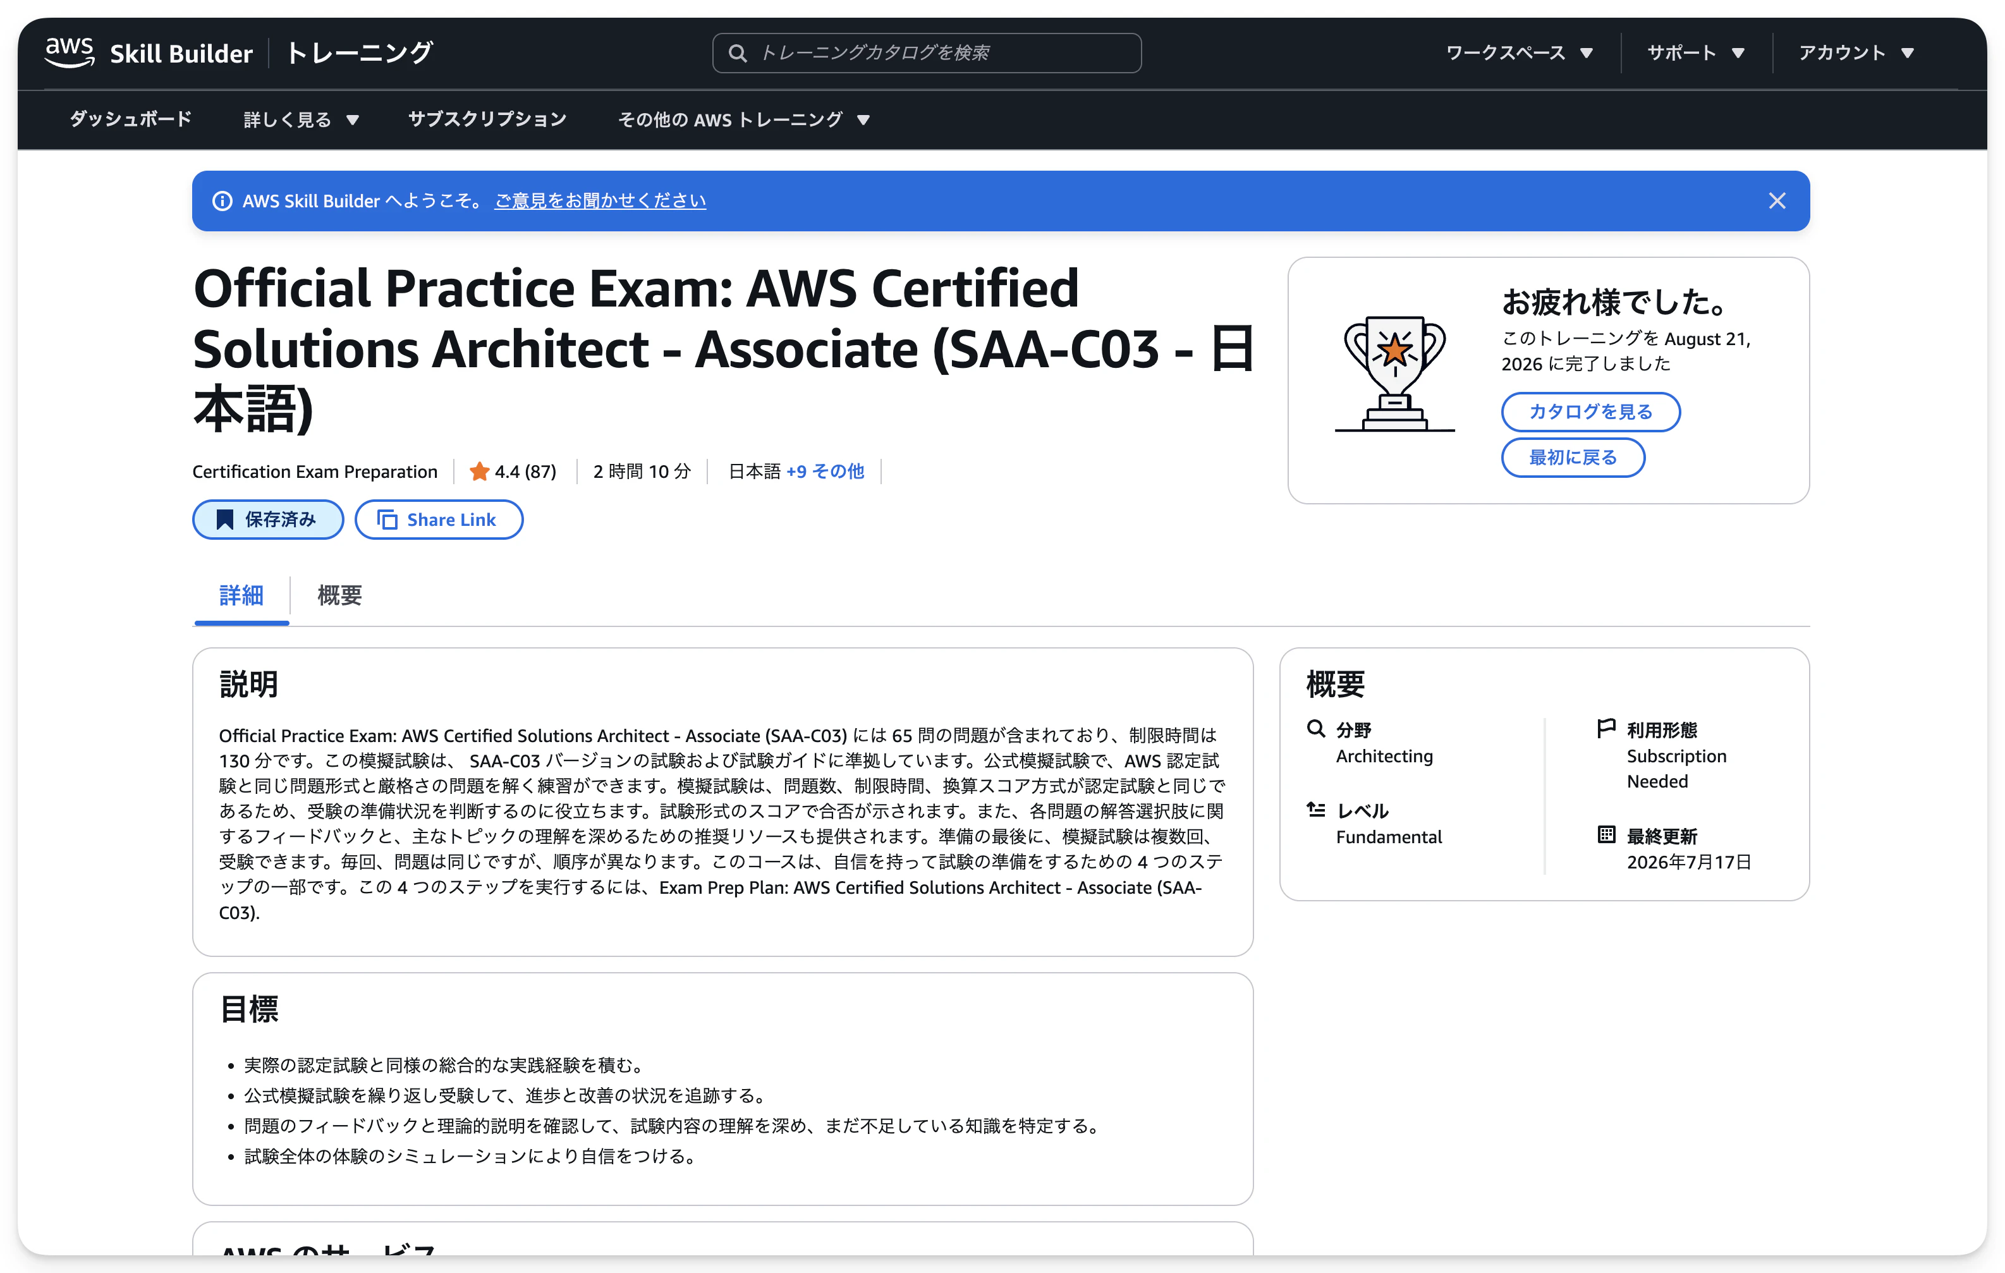Screen dimensions: 2005x1273
Task: Click the Architecting value
Action: [1385, 756]
